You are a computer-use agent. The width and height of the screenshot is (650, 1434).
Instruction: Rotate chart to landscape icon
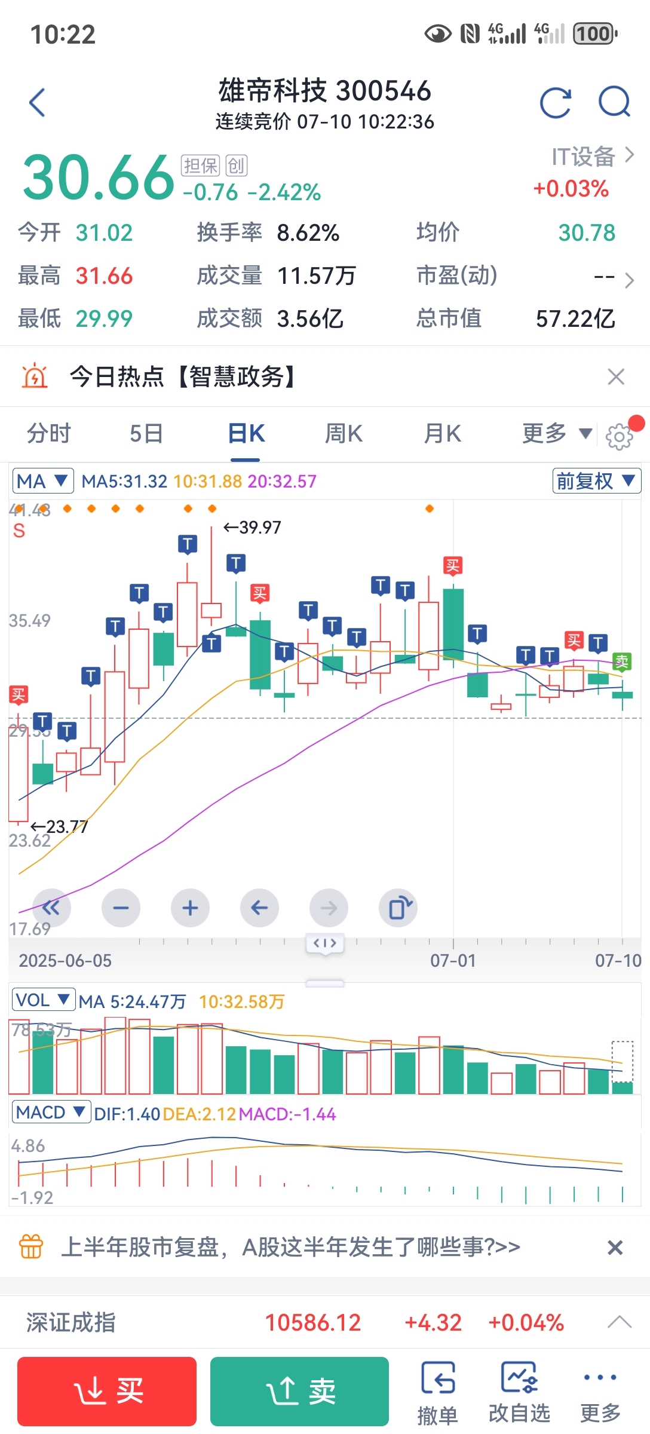(x=398, y=908)
